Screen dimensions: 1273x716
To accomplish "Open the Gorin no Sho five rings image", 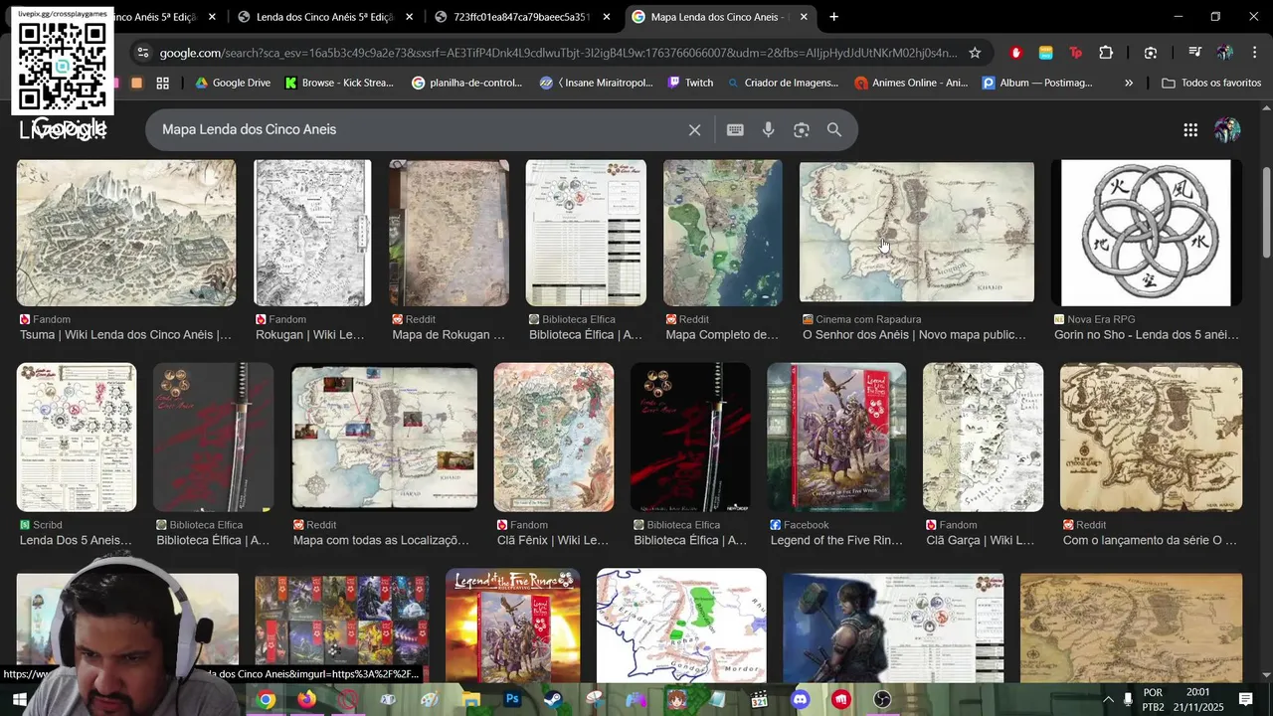I will [x=1146, y=233].
